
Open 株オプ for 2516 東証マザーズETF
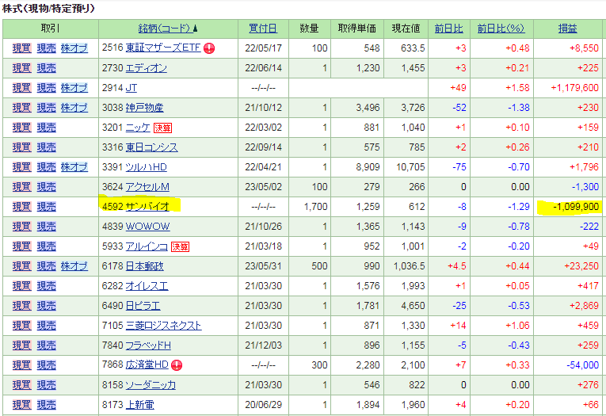point(74,48)
